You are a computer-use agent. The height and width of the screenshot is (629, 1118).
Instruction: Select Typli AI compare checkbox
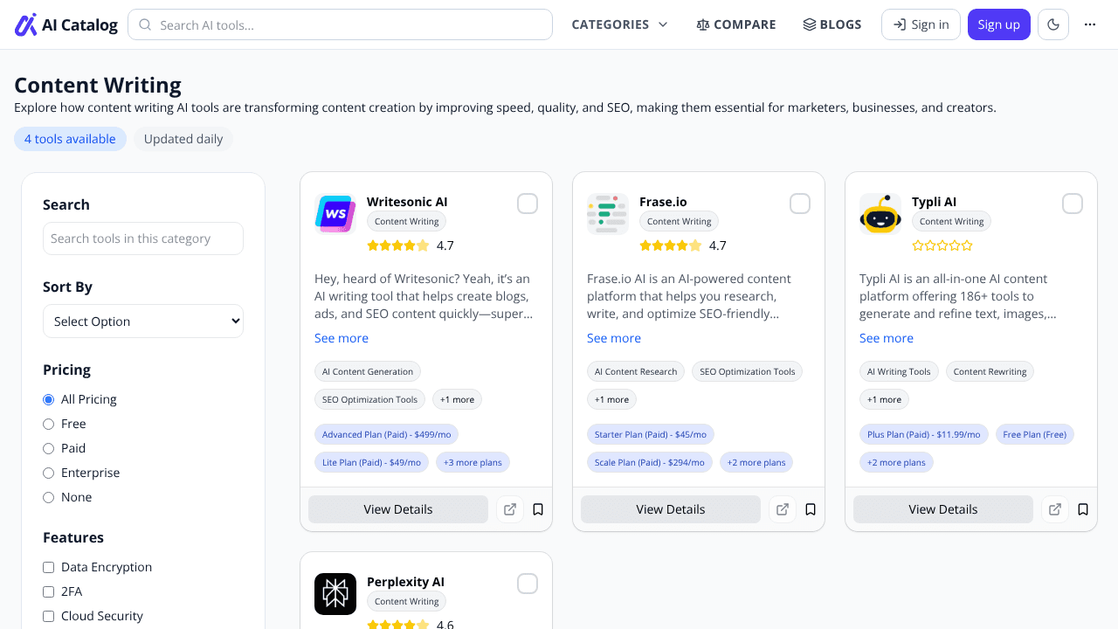[1073, 204]
